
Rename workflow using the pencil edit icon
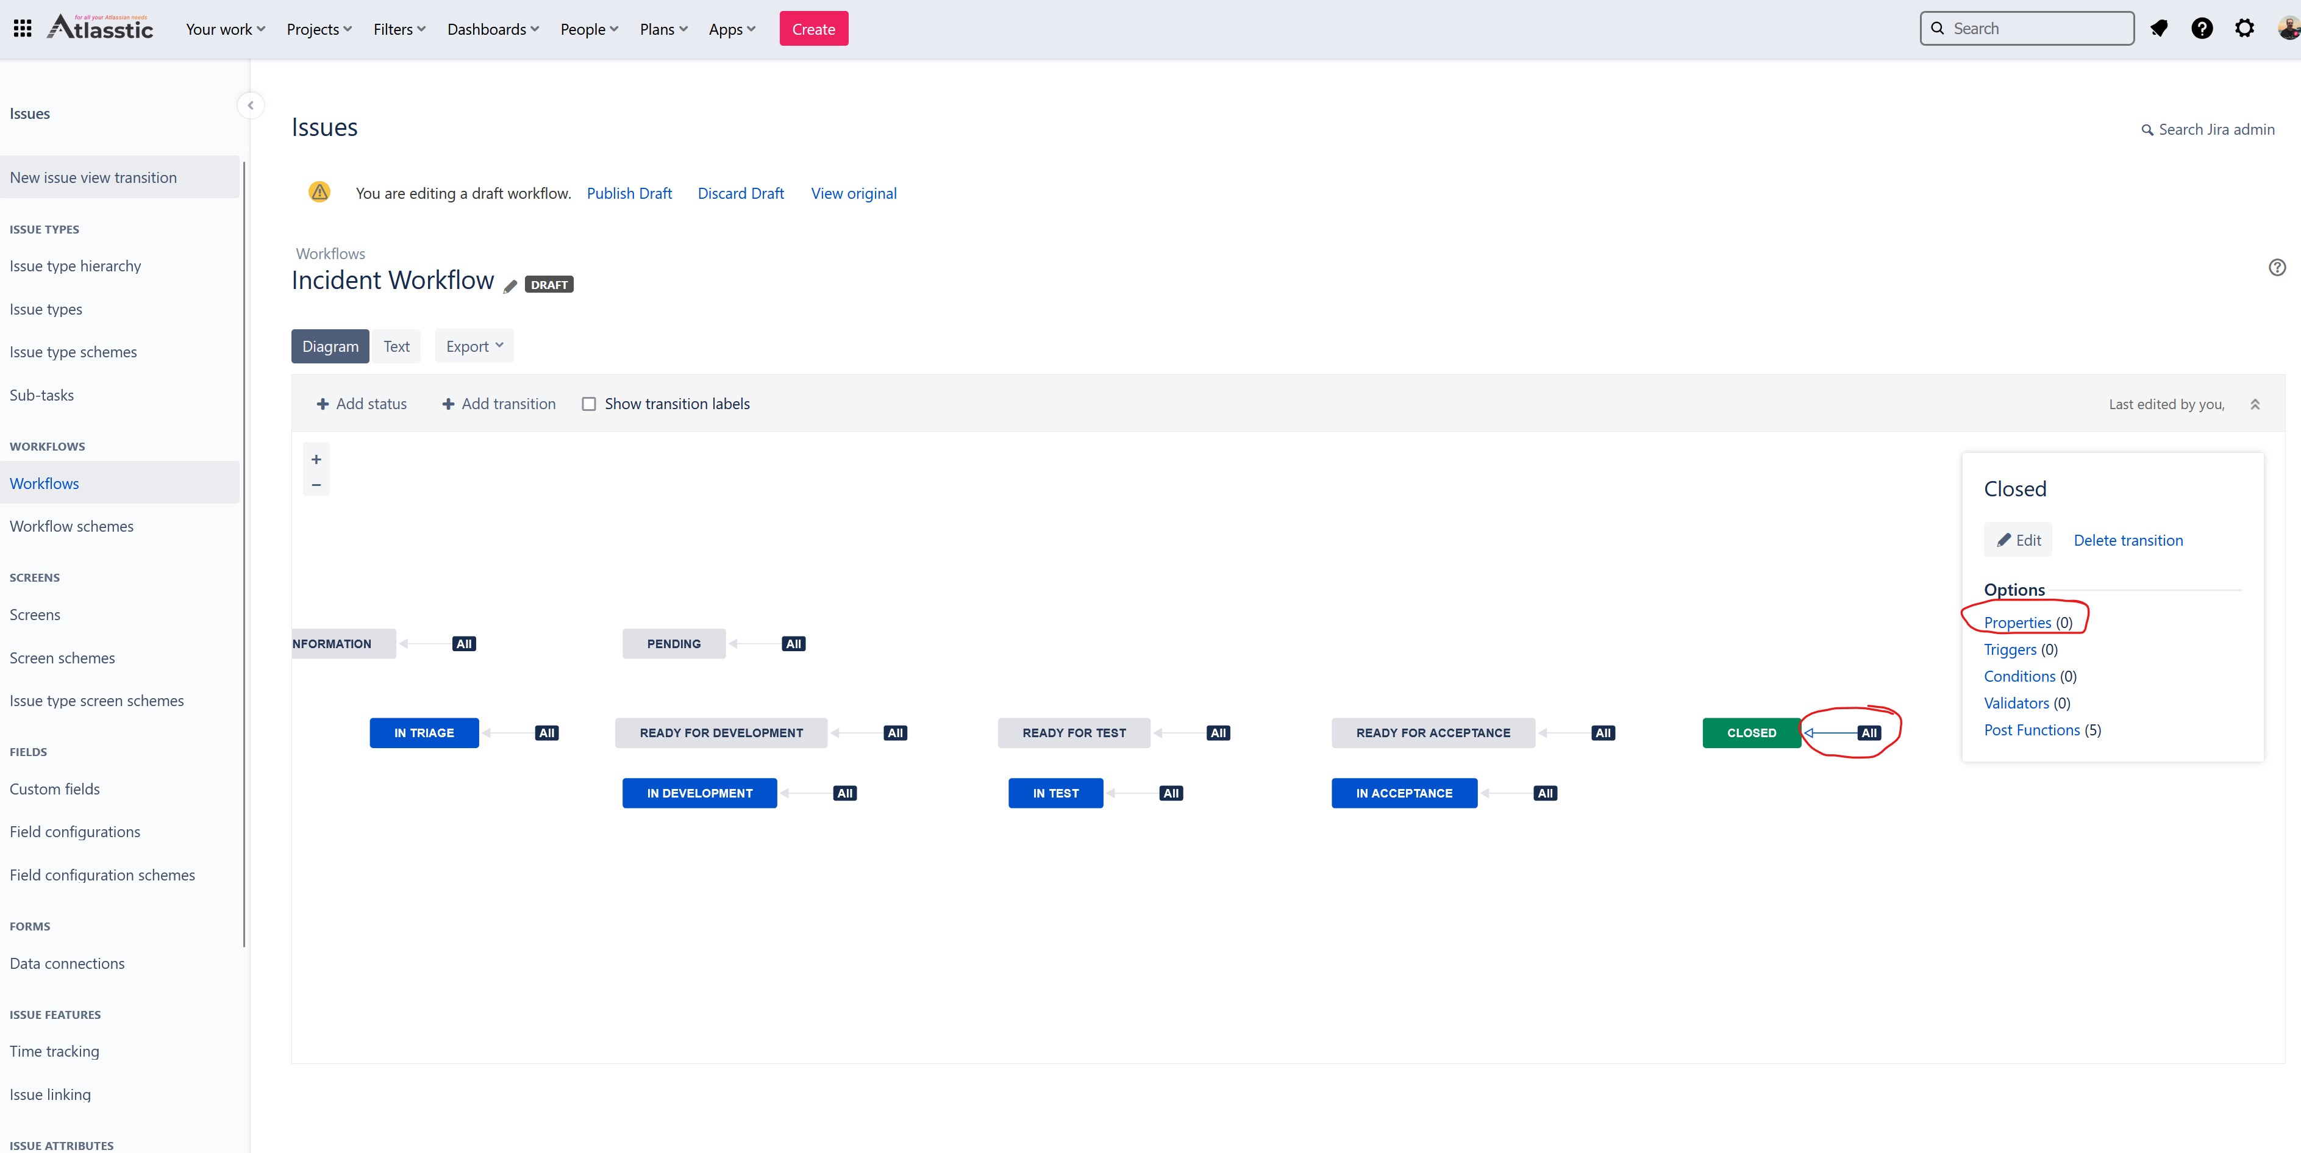pos(509,286)
